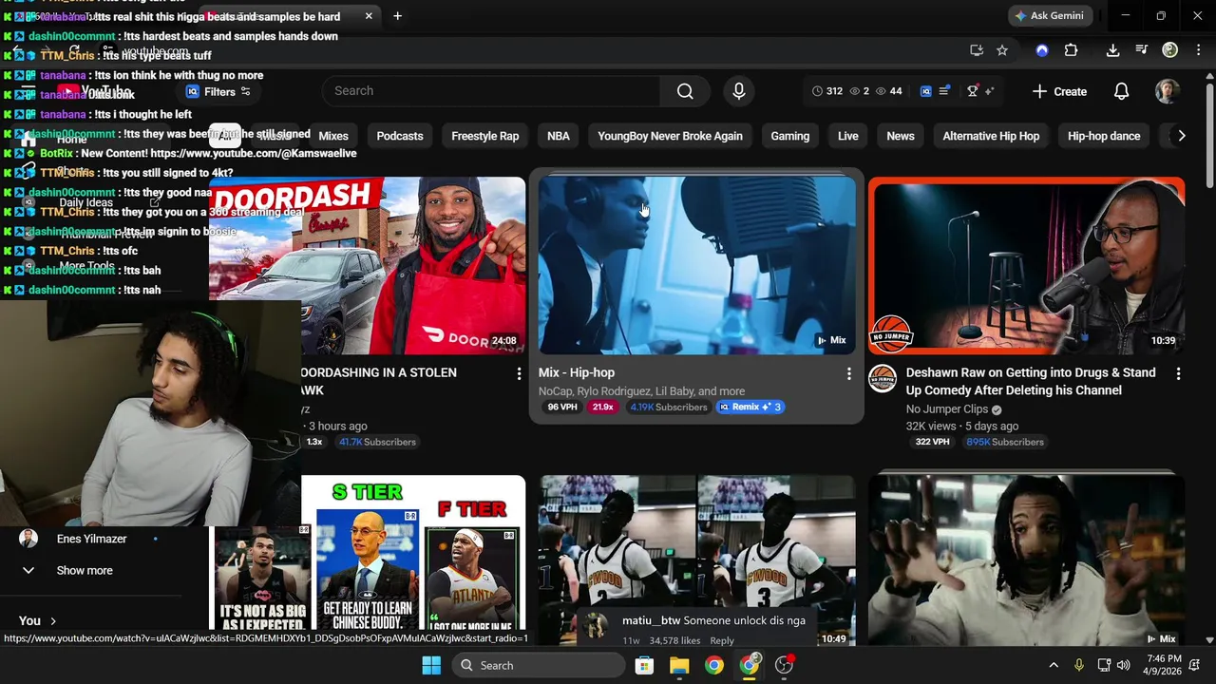Click the Ask Gemini button
1216x684 pixels.
1051,16
